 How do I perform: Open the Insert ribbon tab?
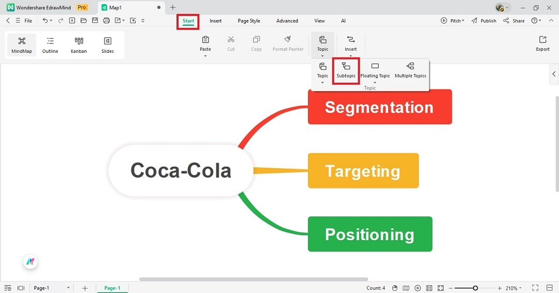[x=215, y=21]
